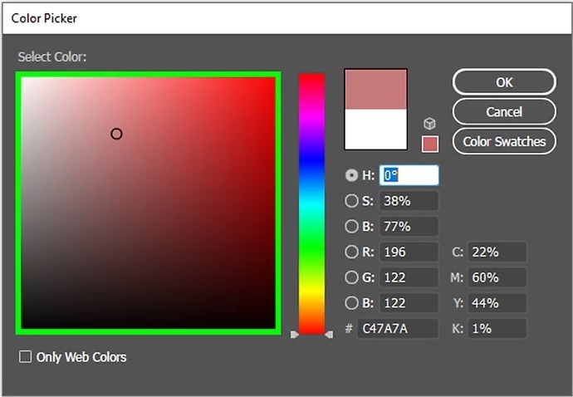This screenshot has width=573, height=397.
Task: Select the G green radio button
Action: [351, 277]
